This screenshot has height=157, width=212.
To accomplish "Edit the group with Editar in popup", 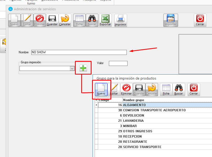I will point(114,90).
